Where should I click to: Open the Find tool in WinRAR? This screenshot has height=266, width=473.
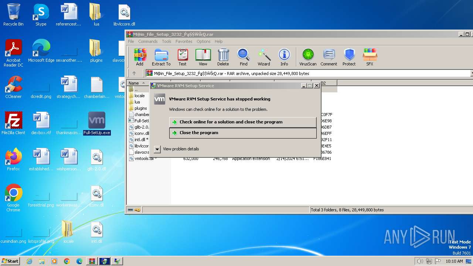tap(244, 57)
